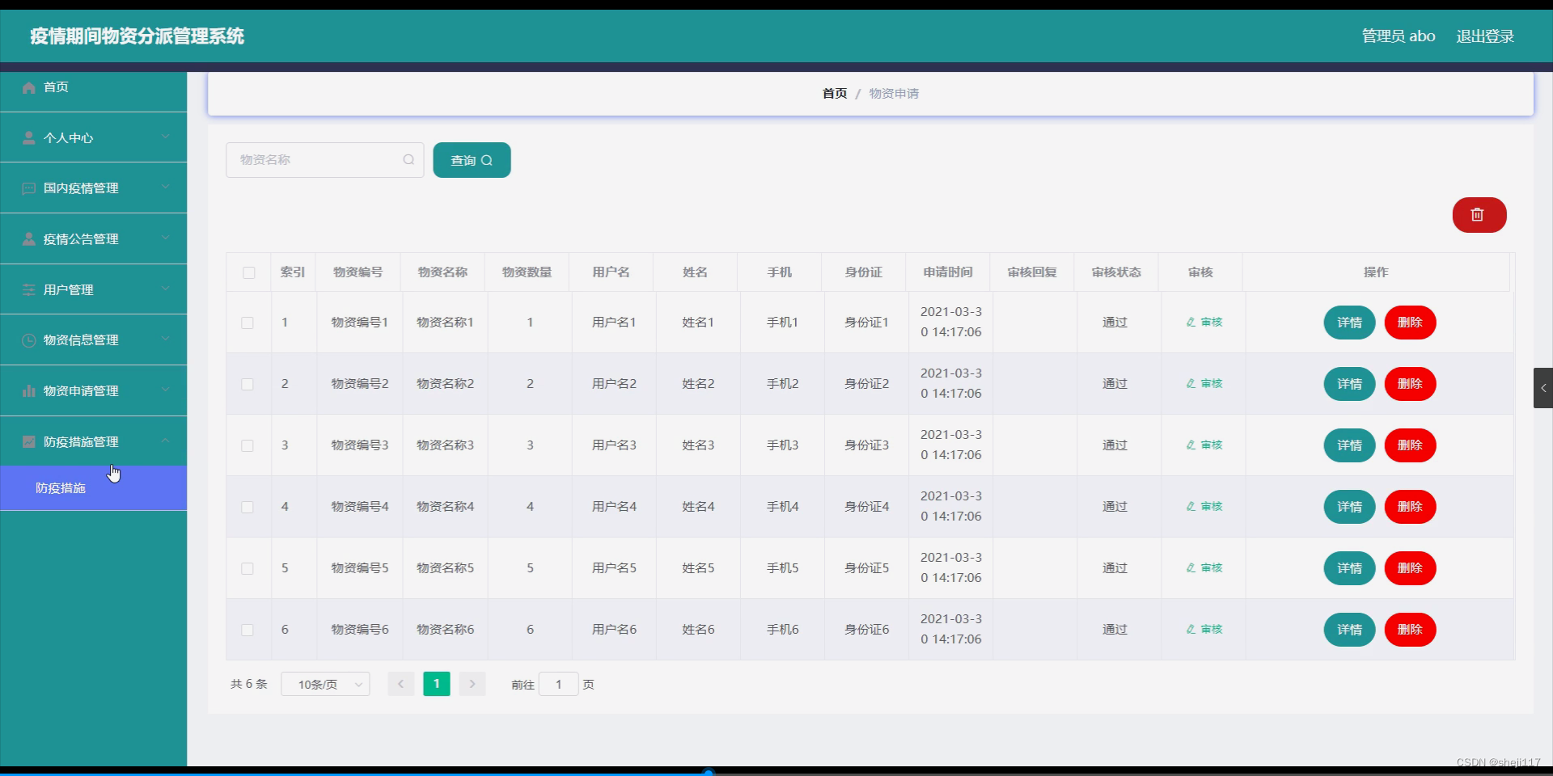Expand the 用户管理 menu chevron
1553x776 pixels.
(165, 289)
